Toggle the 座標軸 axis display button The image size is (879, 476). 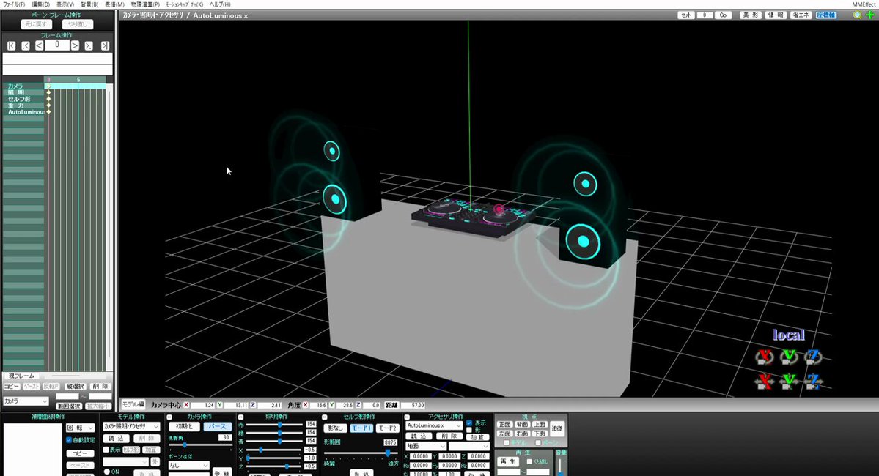[x=826, y=15]
